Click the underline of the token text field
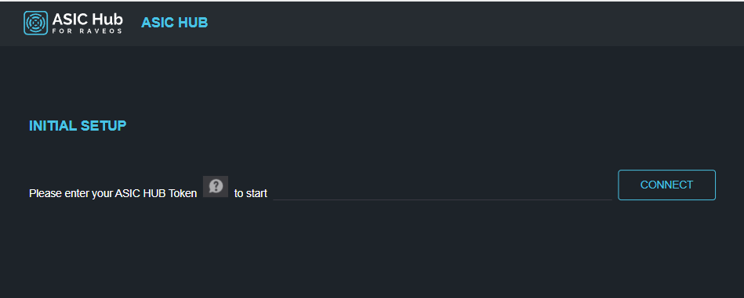The width and height of the screenshot is (744, 298). click(x=442, y=199)
